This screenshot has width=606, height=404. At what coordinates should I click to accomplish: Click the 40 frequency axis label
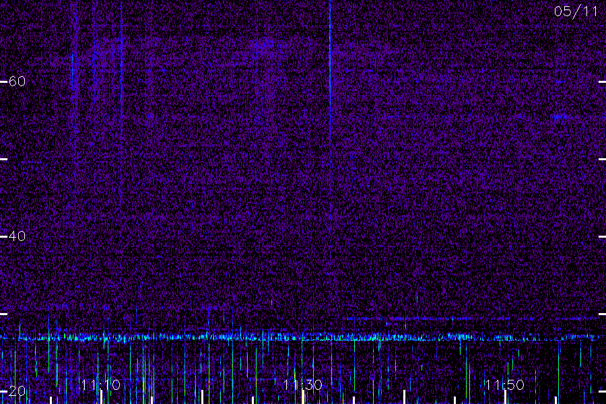(17, 236)
